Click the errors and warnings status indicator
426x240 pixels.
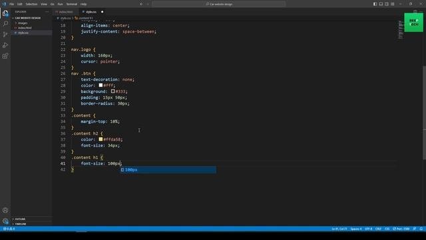point(9,229)
